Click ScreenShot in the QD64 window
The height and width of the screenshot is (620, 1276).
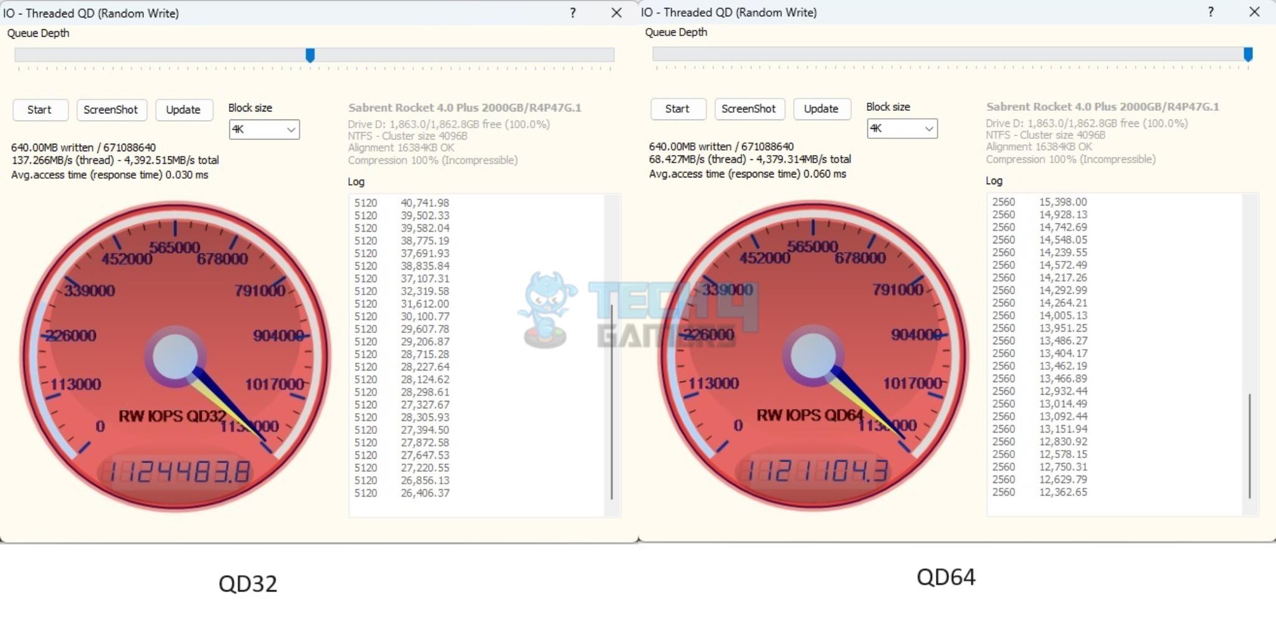(750, 109)
